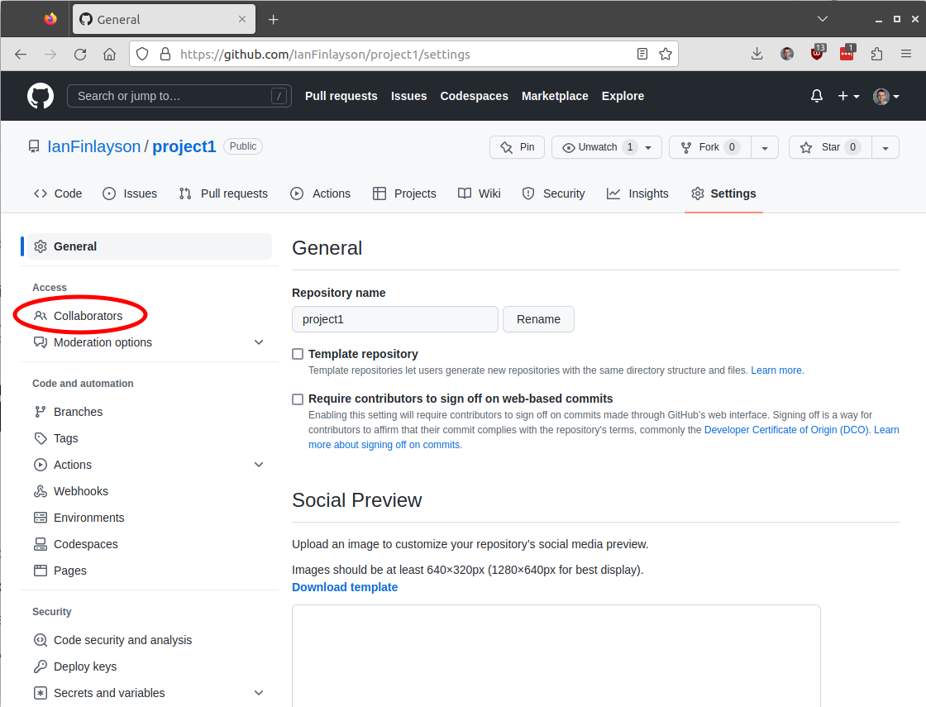Open the Fork dropdown arrow
The width and height of the screenshot is (926, 707).
pyautogui.click(x=765, y=148)
